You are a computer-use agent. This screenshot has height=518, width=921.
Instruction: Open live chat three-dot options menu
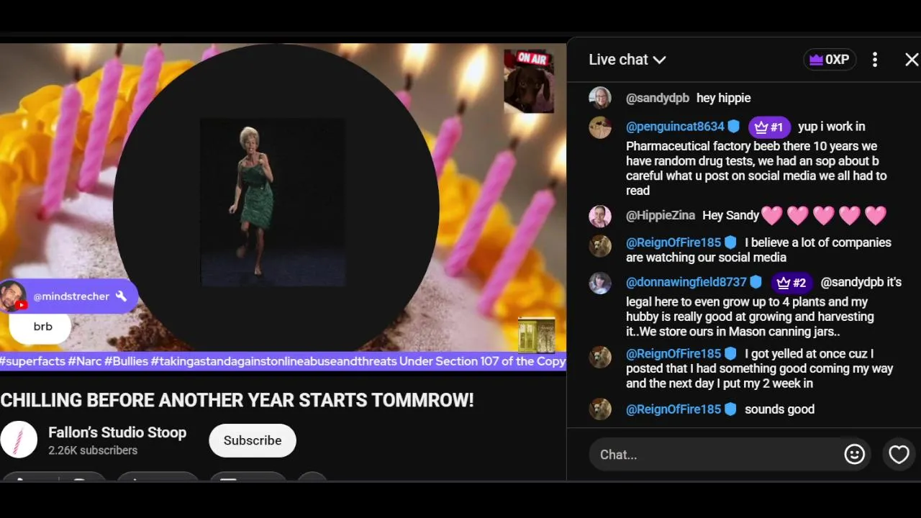pos(875,60)
